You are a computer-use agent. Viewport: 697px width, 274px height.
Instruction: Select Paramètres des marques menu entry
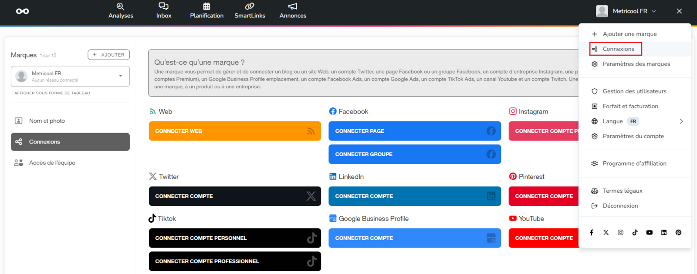[x=636, y=64]
